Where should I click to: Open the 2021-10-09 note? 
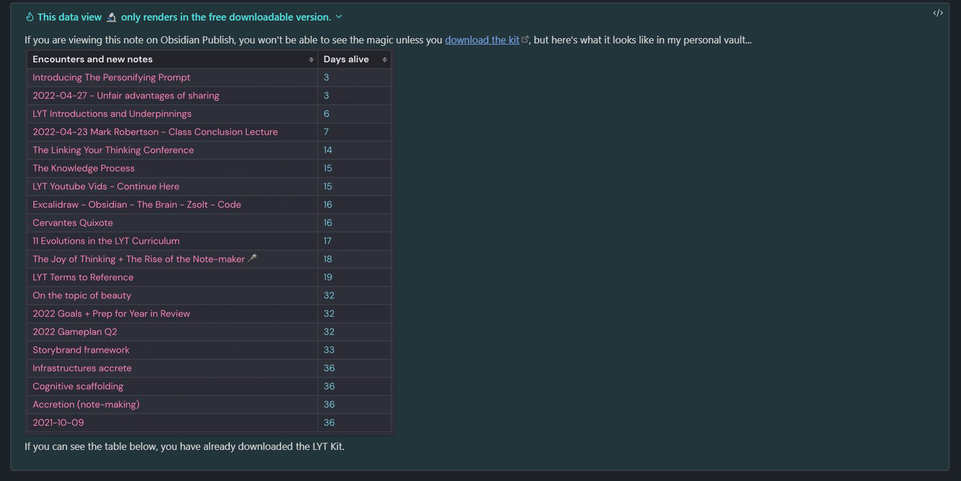tap(58, 423)
